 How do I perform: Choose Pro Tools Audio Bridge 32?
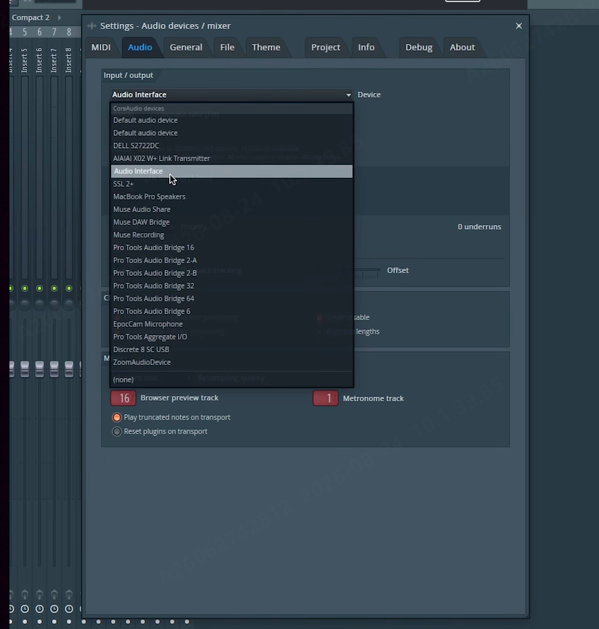tap(232, 286)
